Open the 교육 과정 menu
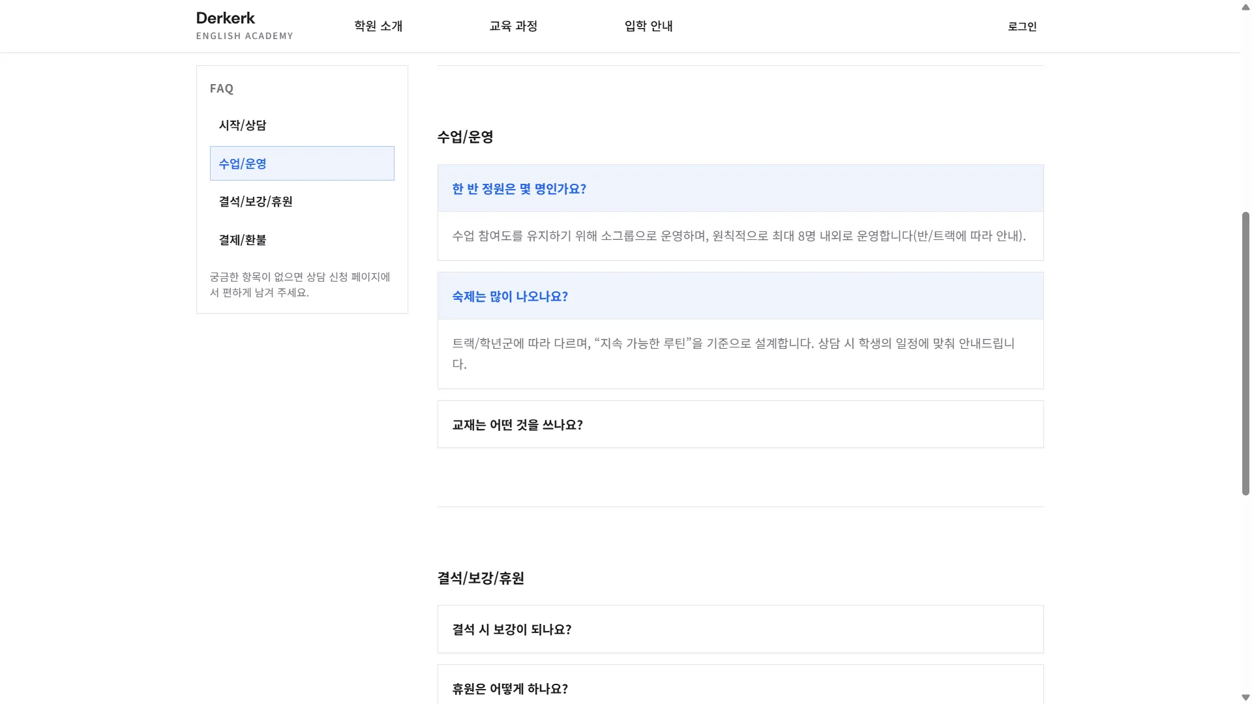The height and width of the screenshot is (704, 1252). pos(513,26)
